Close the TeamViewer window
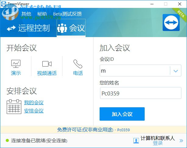The width and height of the screenshot is (187, 148). tap(180, 4)
